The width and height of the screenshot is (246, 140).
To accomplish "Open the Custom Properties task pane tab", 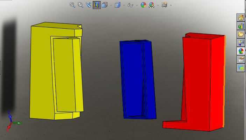I will click(x=241, y=59).
